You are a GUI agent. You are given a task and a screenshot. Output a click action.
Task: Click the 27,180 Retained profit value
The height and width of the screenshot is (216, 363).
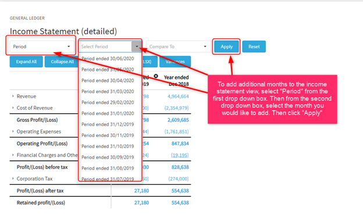[x=141, y=203]
